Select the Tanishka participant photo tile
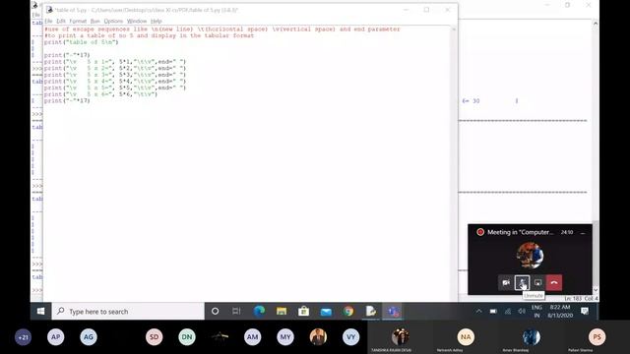Screen dimensions: 630x354 coord(401,336)
